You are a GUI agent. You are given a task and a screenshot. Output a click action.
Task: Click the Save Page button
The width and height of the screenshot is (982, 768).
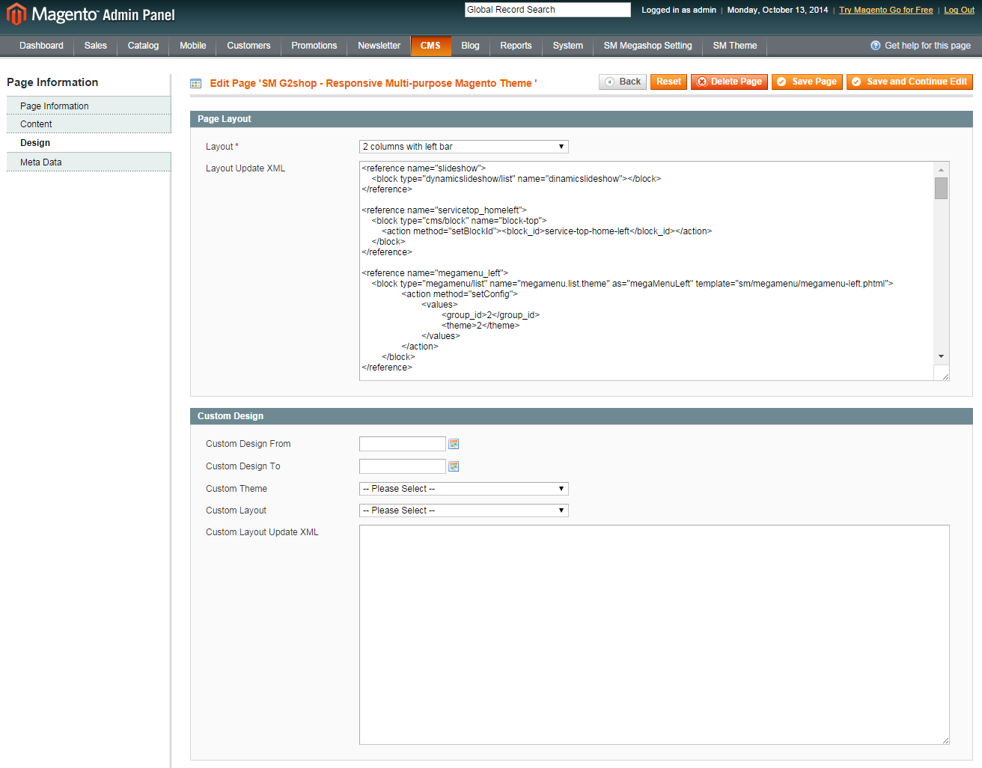(x=807, y=82)
